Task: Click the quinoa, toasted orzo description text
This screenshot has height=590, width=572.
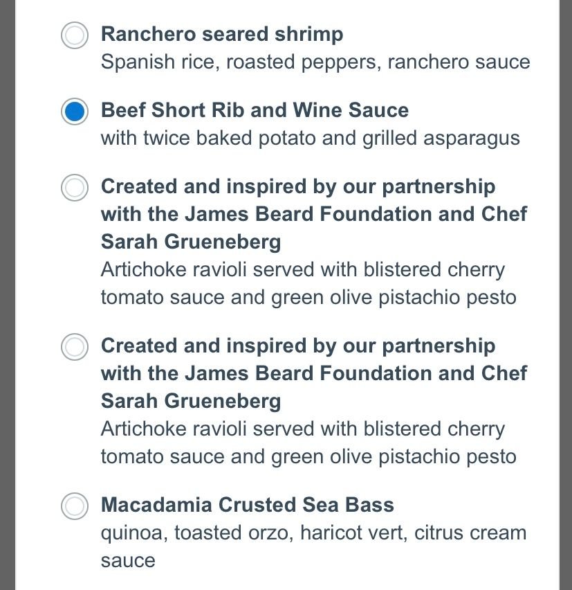Action: point(313,533)
